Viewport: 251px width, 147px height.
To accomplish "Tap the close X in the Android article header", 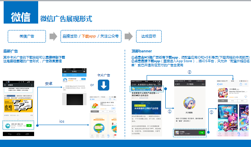I will (x=5, y=85).
